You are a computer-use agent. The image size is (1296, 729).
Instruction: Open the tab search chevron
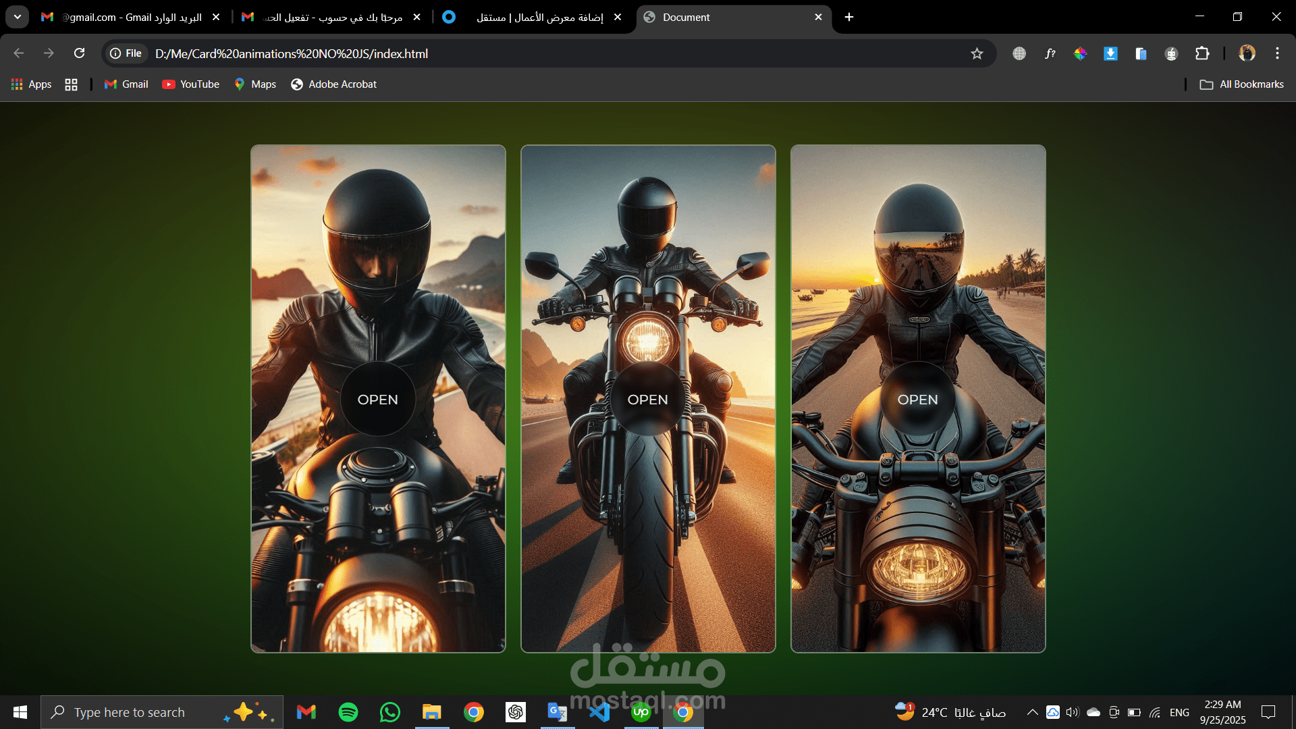(x=17, y=17)
